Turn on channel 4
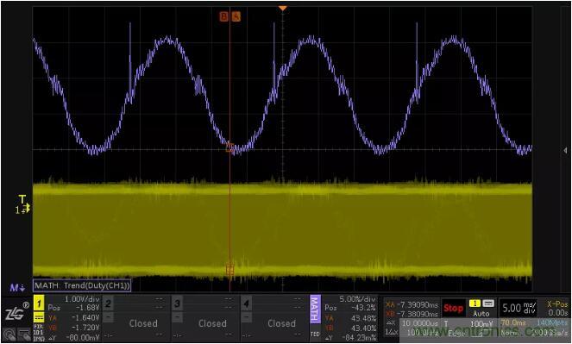Viewport: 572px width, 344px height. (x=247, y=303)
